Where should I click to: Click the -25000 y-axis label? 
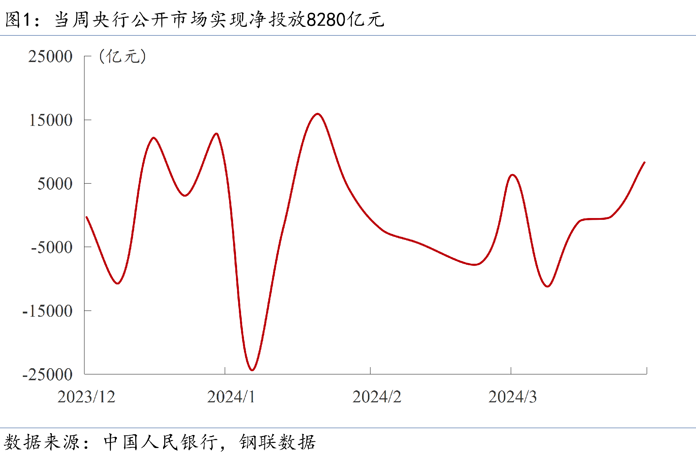[47, 375]
